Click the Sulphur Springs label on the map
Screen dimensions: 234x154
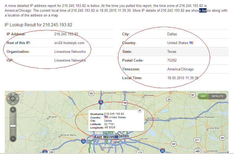(179, 118)
